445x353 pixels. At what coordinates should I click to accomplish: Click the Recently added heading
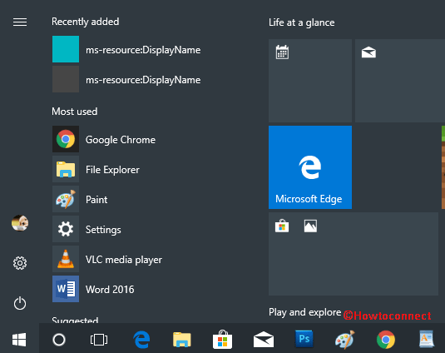point(86,22)
